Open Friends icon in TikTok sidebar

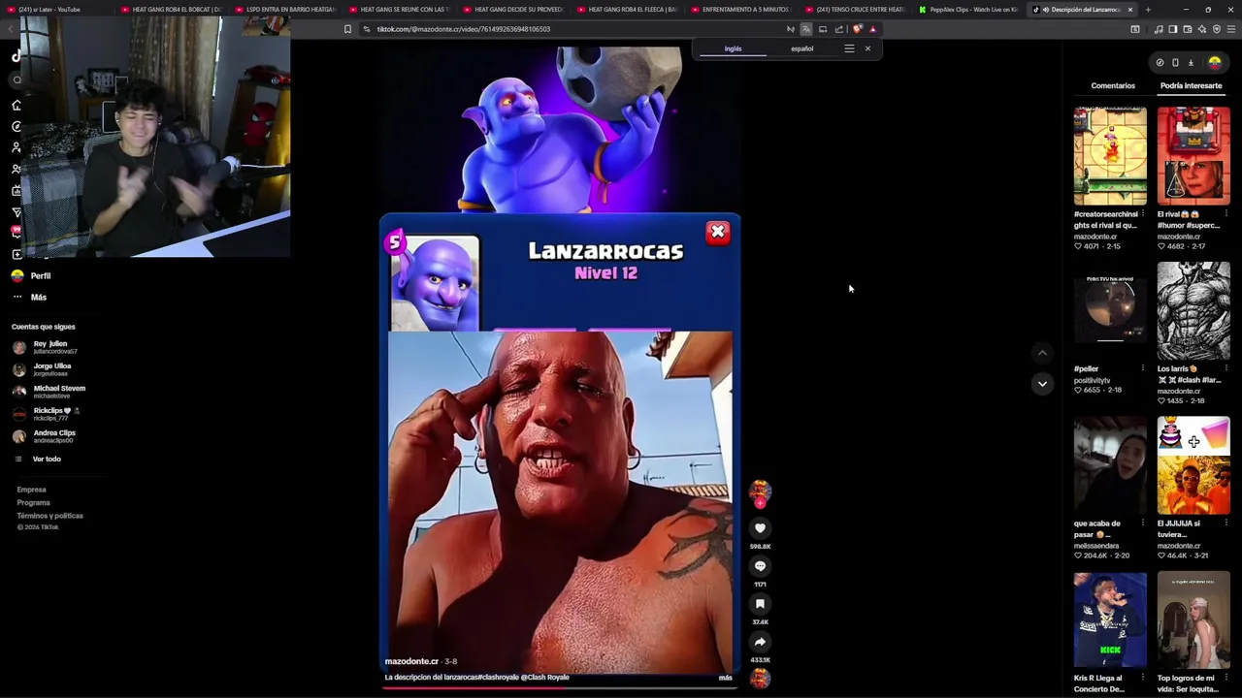click(x=16, y=169)
